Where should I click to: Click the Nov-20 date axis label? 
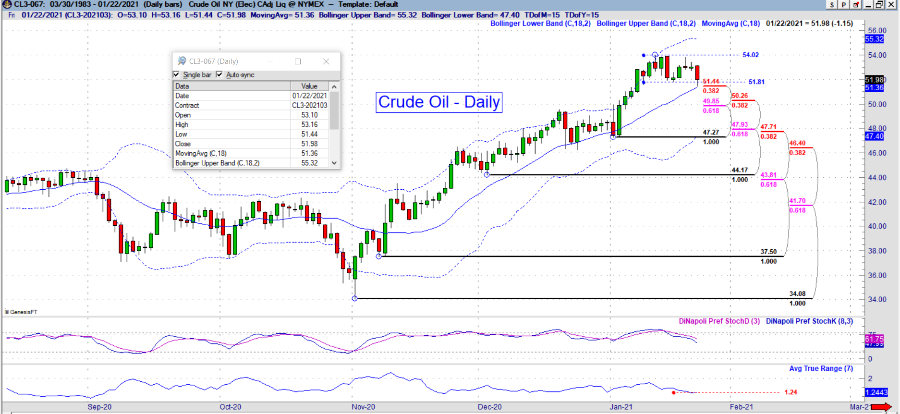tap(363, 407)
